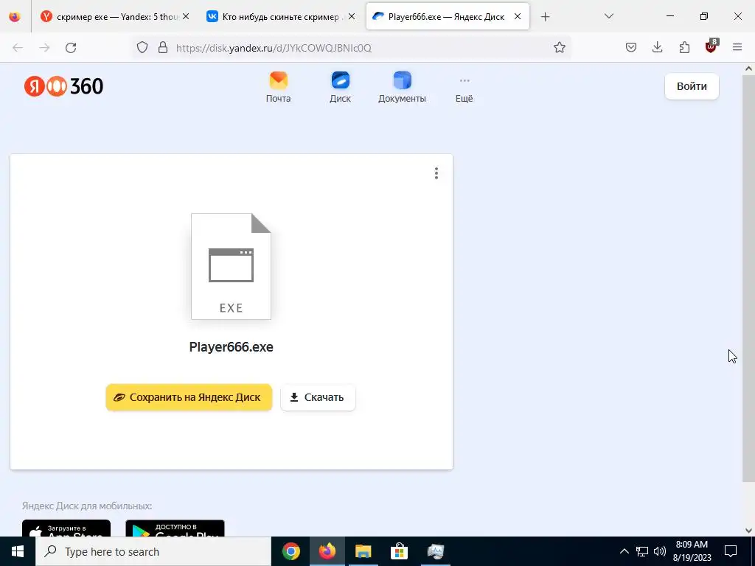The width and height of the screenshot is (755, 566).
Task: Switch to the Yandex search results tab
Action: pyautogui.click(x=115, y=17)
